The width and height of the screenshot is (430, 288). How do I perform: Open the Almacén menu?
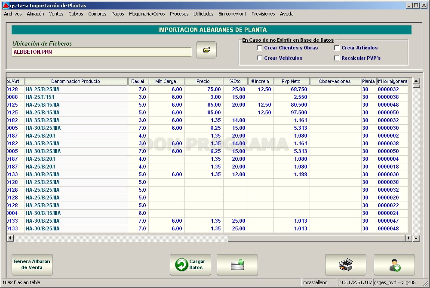35,14
